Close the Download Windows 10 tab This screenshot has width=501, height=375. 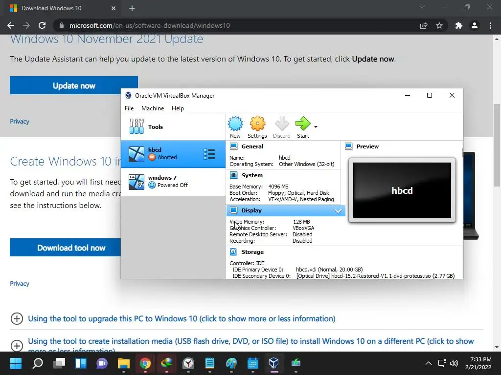[x=114, y=8]
